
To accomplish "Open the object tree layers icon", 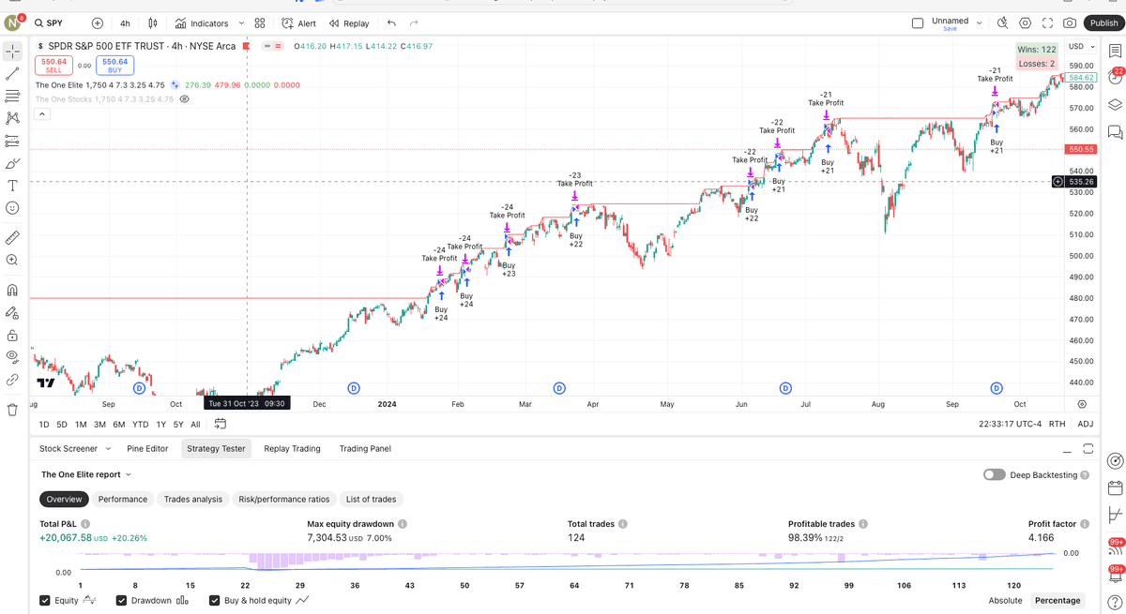I will point(1115,105).
